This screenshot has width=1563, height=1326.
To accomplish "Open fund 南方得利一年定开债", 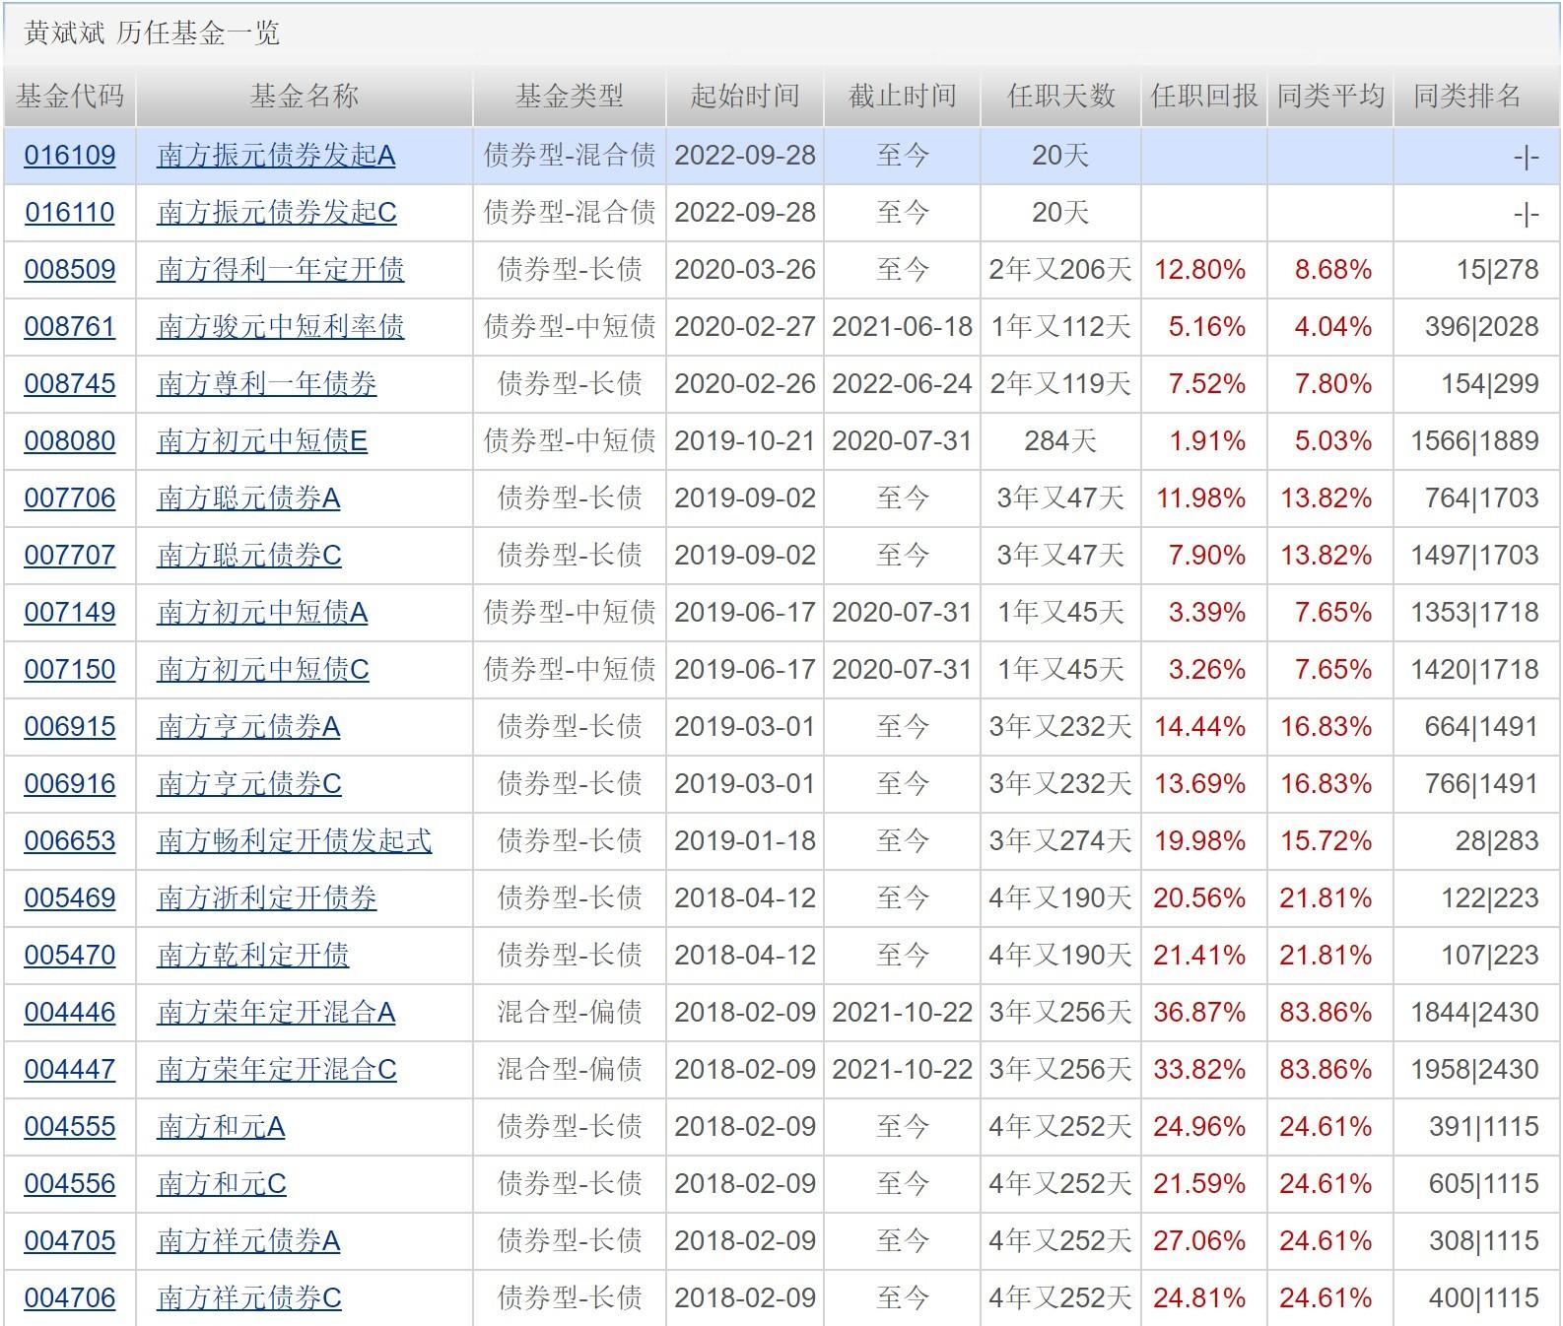I will pos(281,270).
